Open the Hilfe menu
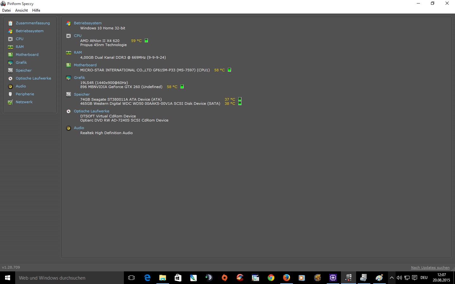 [x=36, y=10]
